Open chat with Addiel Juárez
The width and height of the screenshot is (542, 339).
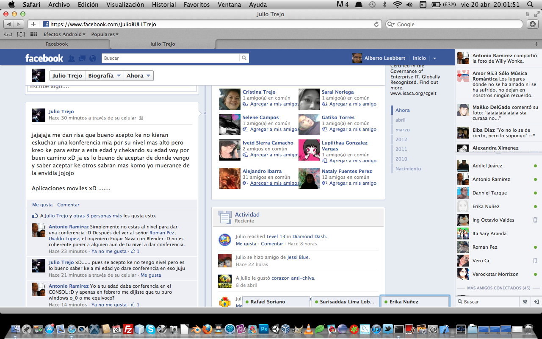[x=498, y=166]
